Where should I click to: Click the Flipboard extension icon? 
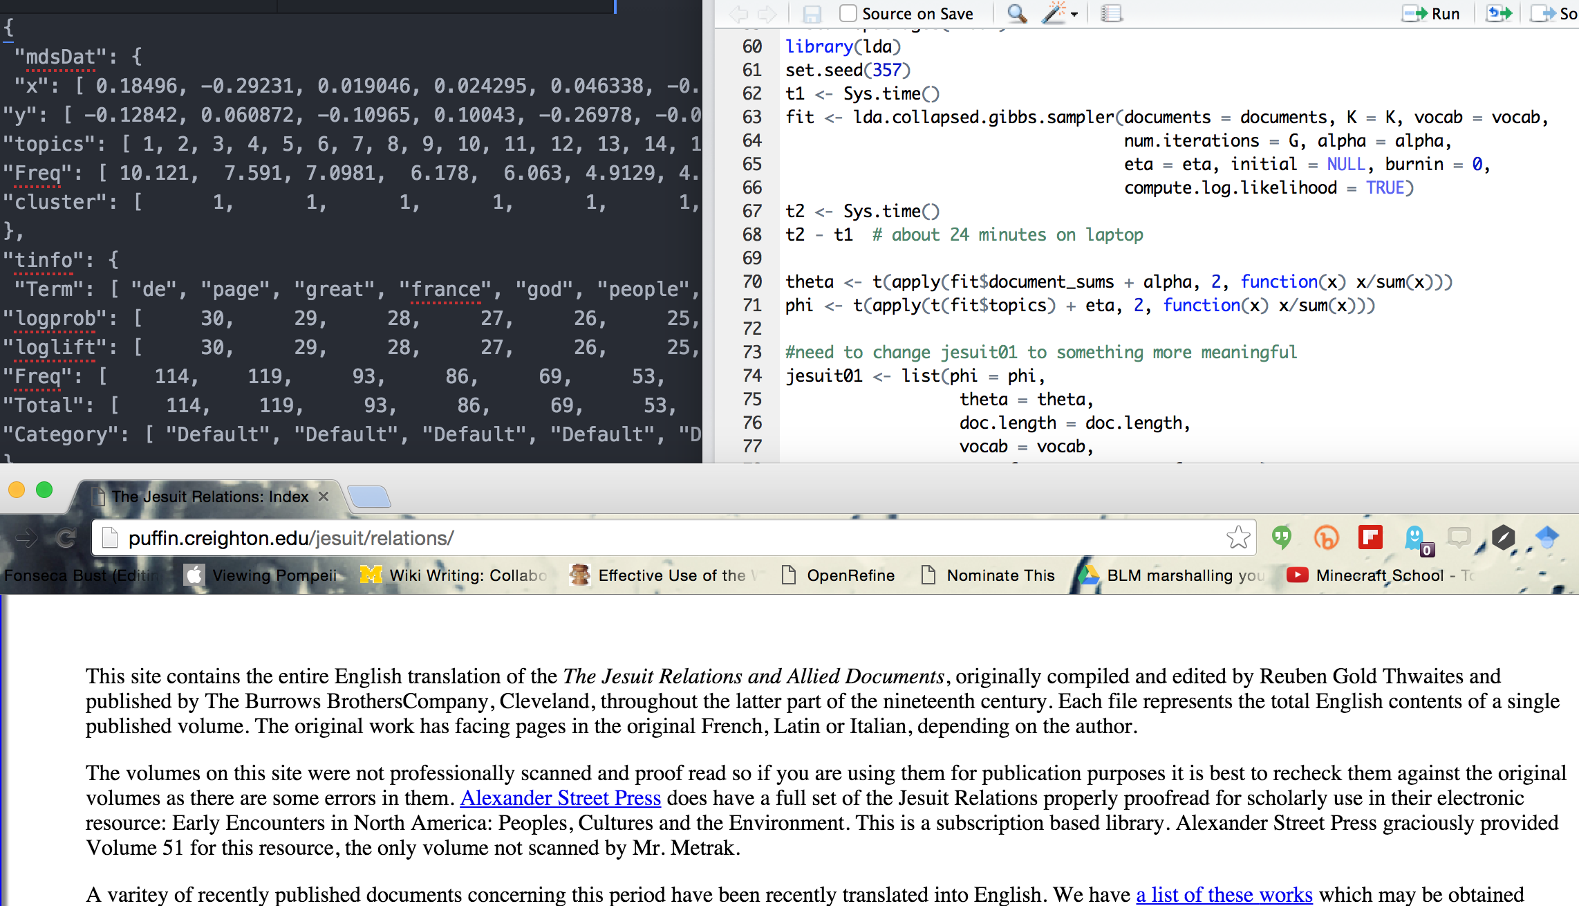[x=1370, y=537]
